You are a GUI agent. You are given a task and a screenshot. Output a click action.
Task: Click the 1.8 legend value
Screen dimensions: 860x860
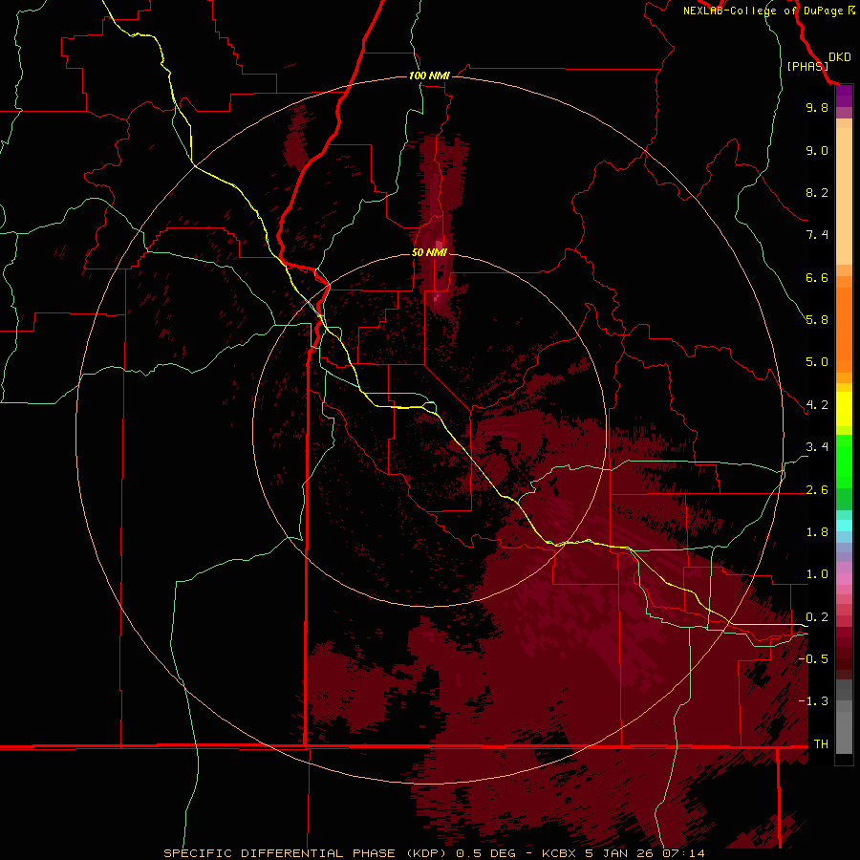817,532
